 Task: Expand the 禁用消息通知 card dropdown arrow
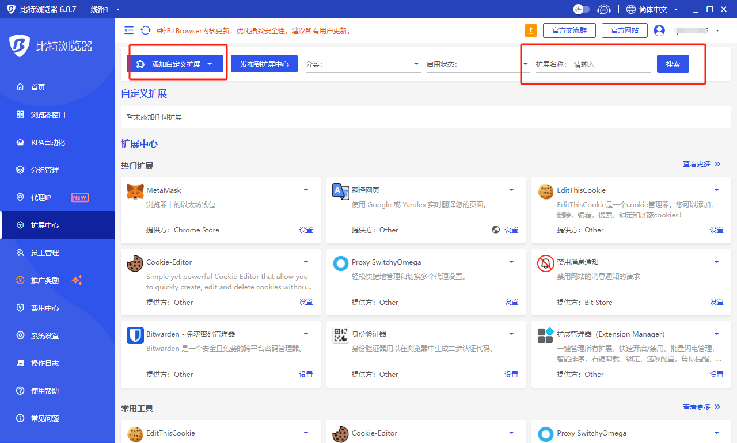click(717, 262)
